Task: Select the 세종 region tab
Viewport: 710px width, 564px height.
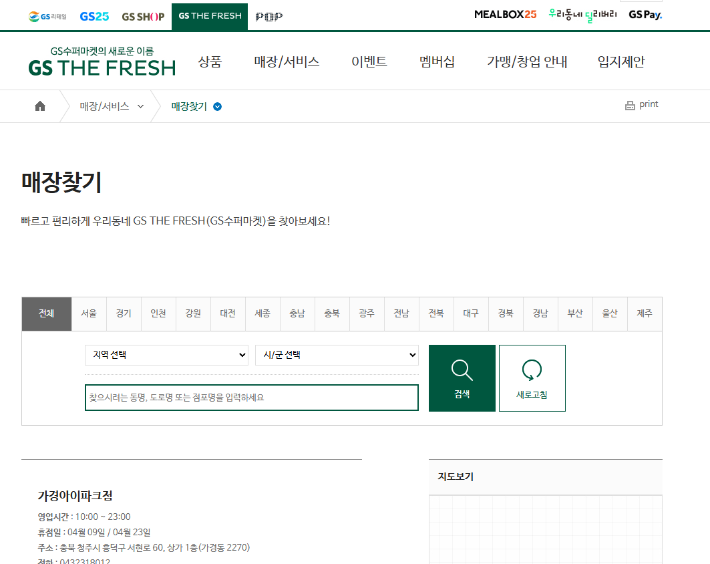Action: point(262,313)
